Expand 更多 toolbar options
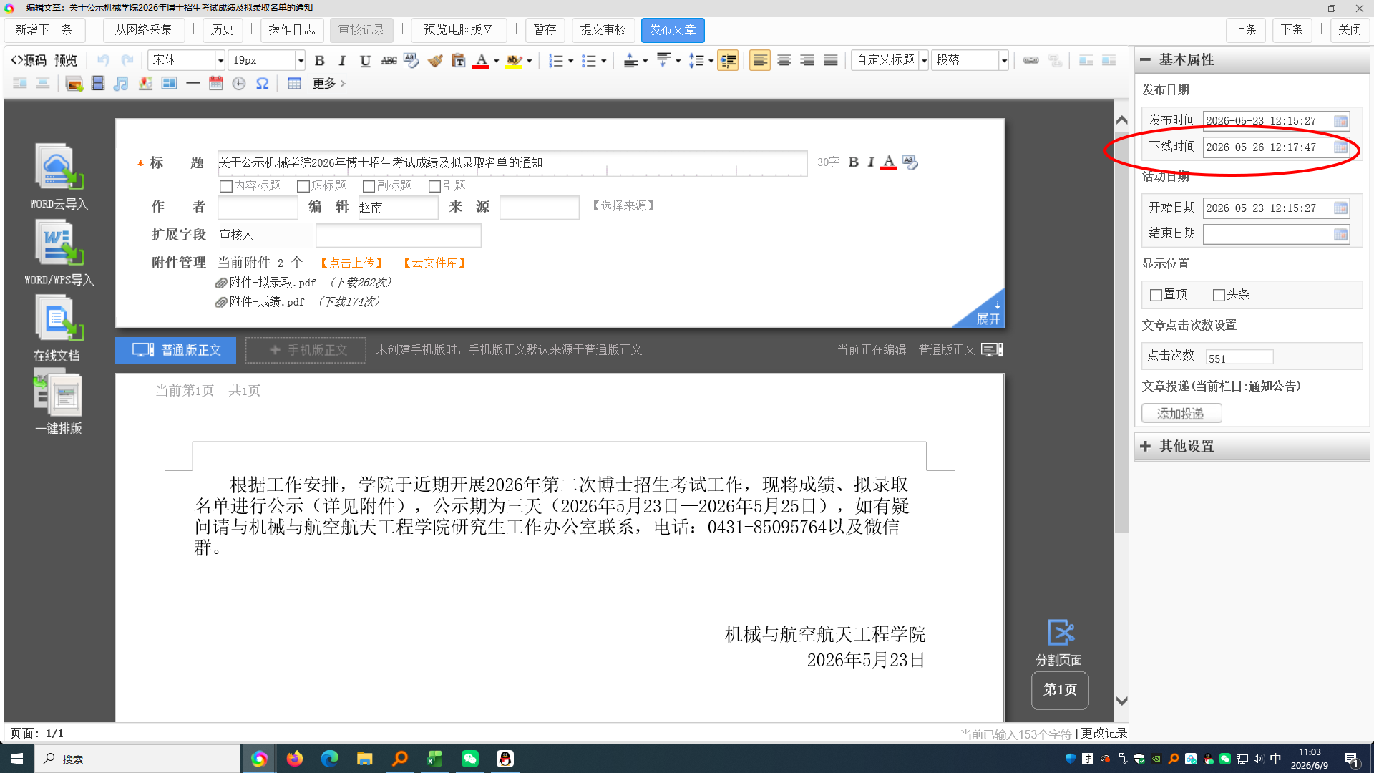 (329, 84)
